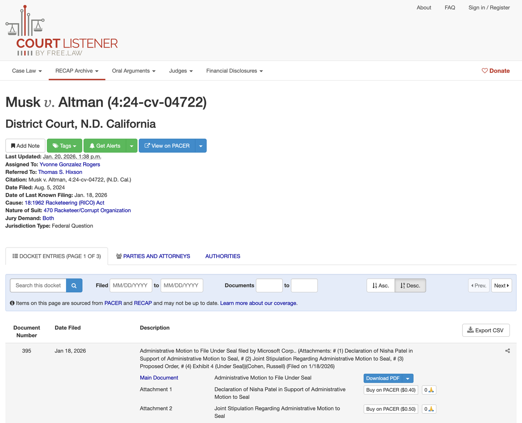The image size is (522, 423).
Task: Sort docket entries ascending
Action: [x=380, y=285]
